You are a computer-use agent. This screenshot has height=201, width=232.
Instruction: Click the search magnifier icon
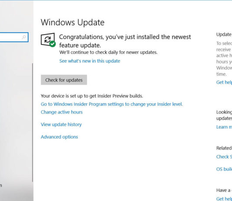pyautogui.click(x=24, y=37)
